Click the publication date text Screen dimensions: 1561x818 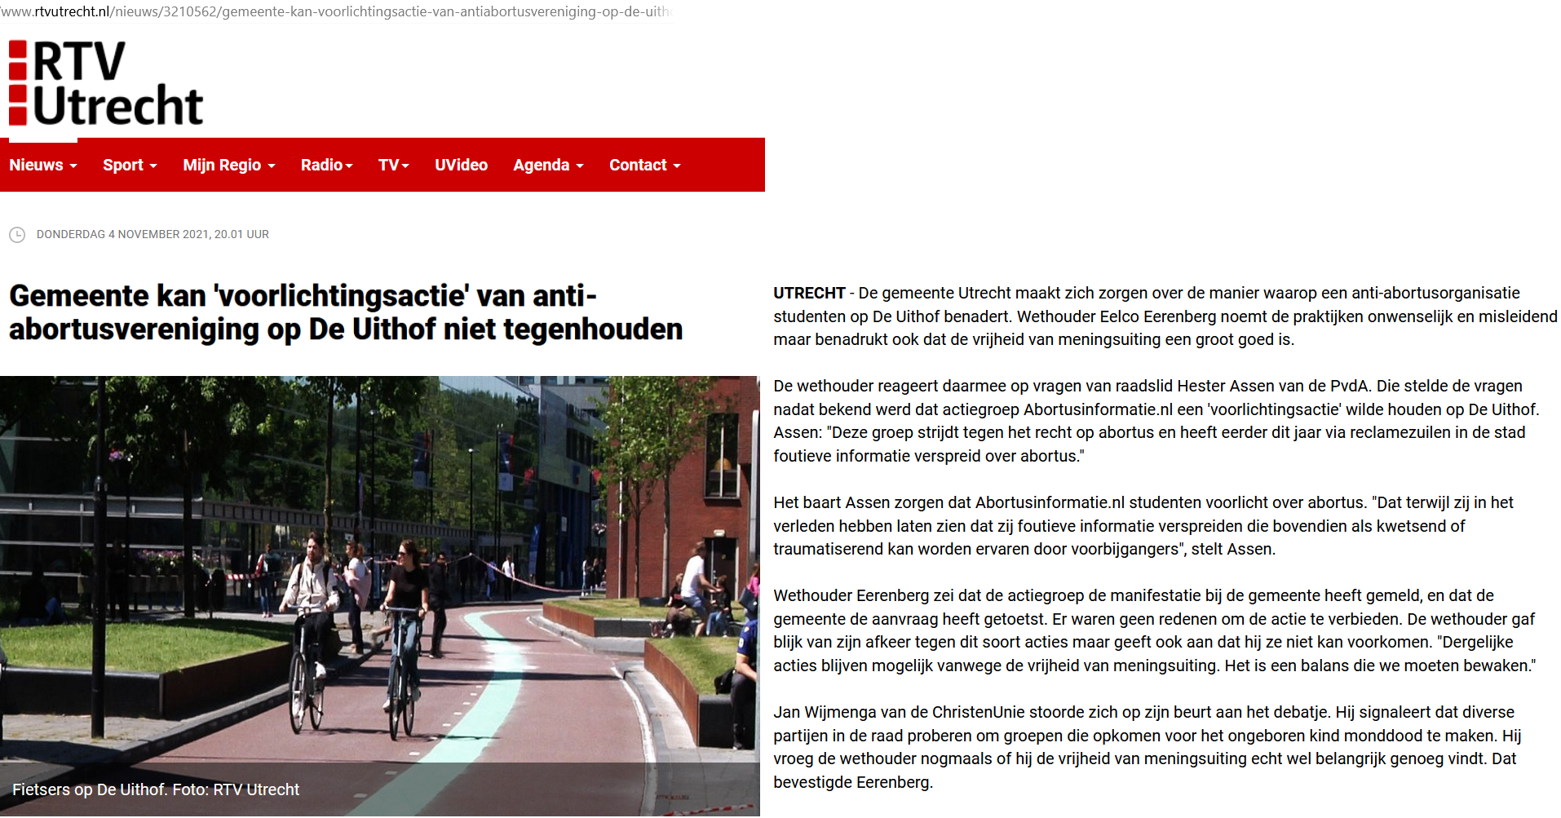pyautogui.click(x=153, y=234)
